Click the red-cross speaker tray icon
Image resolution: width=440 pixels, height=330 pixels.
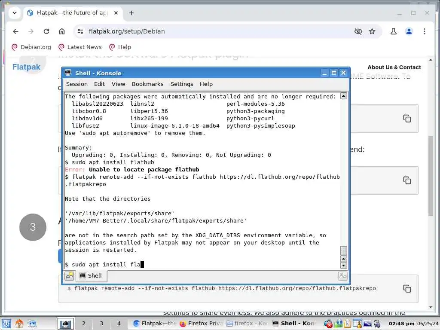coord(328,324)
